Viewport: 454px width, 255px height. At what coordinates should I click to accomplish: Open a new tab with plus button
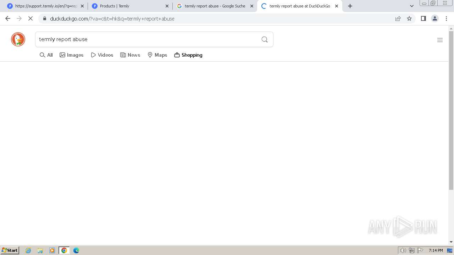[350, 6]
